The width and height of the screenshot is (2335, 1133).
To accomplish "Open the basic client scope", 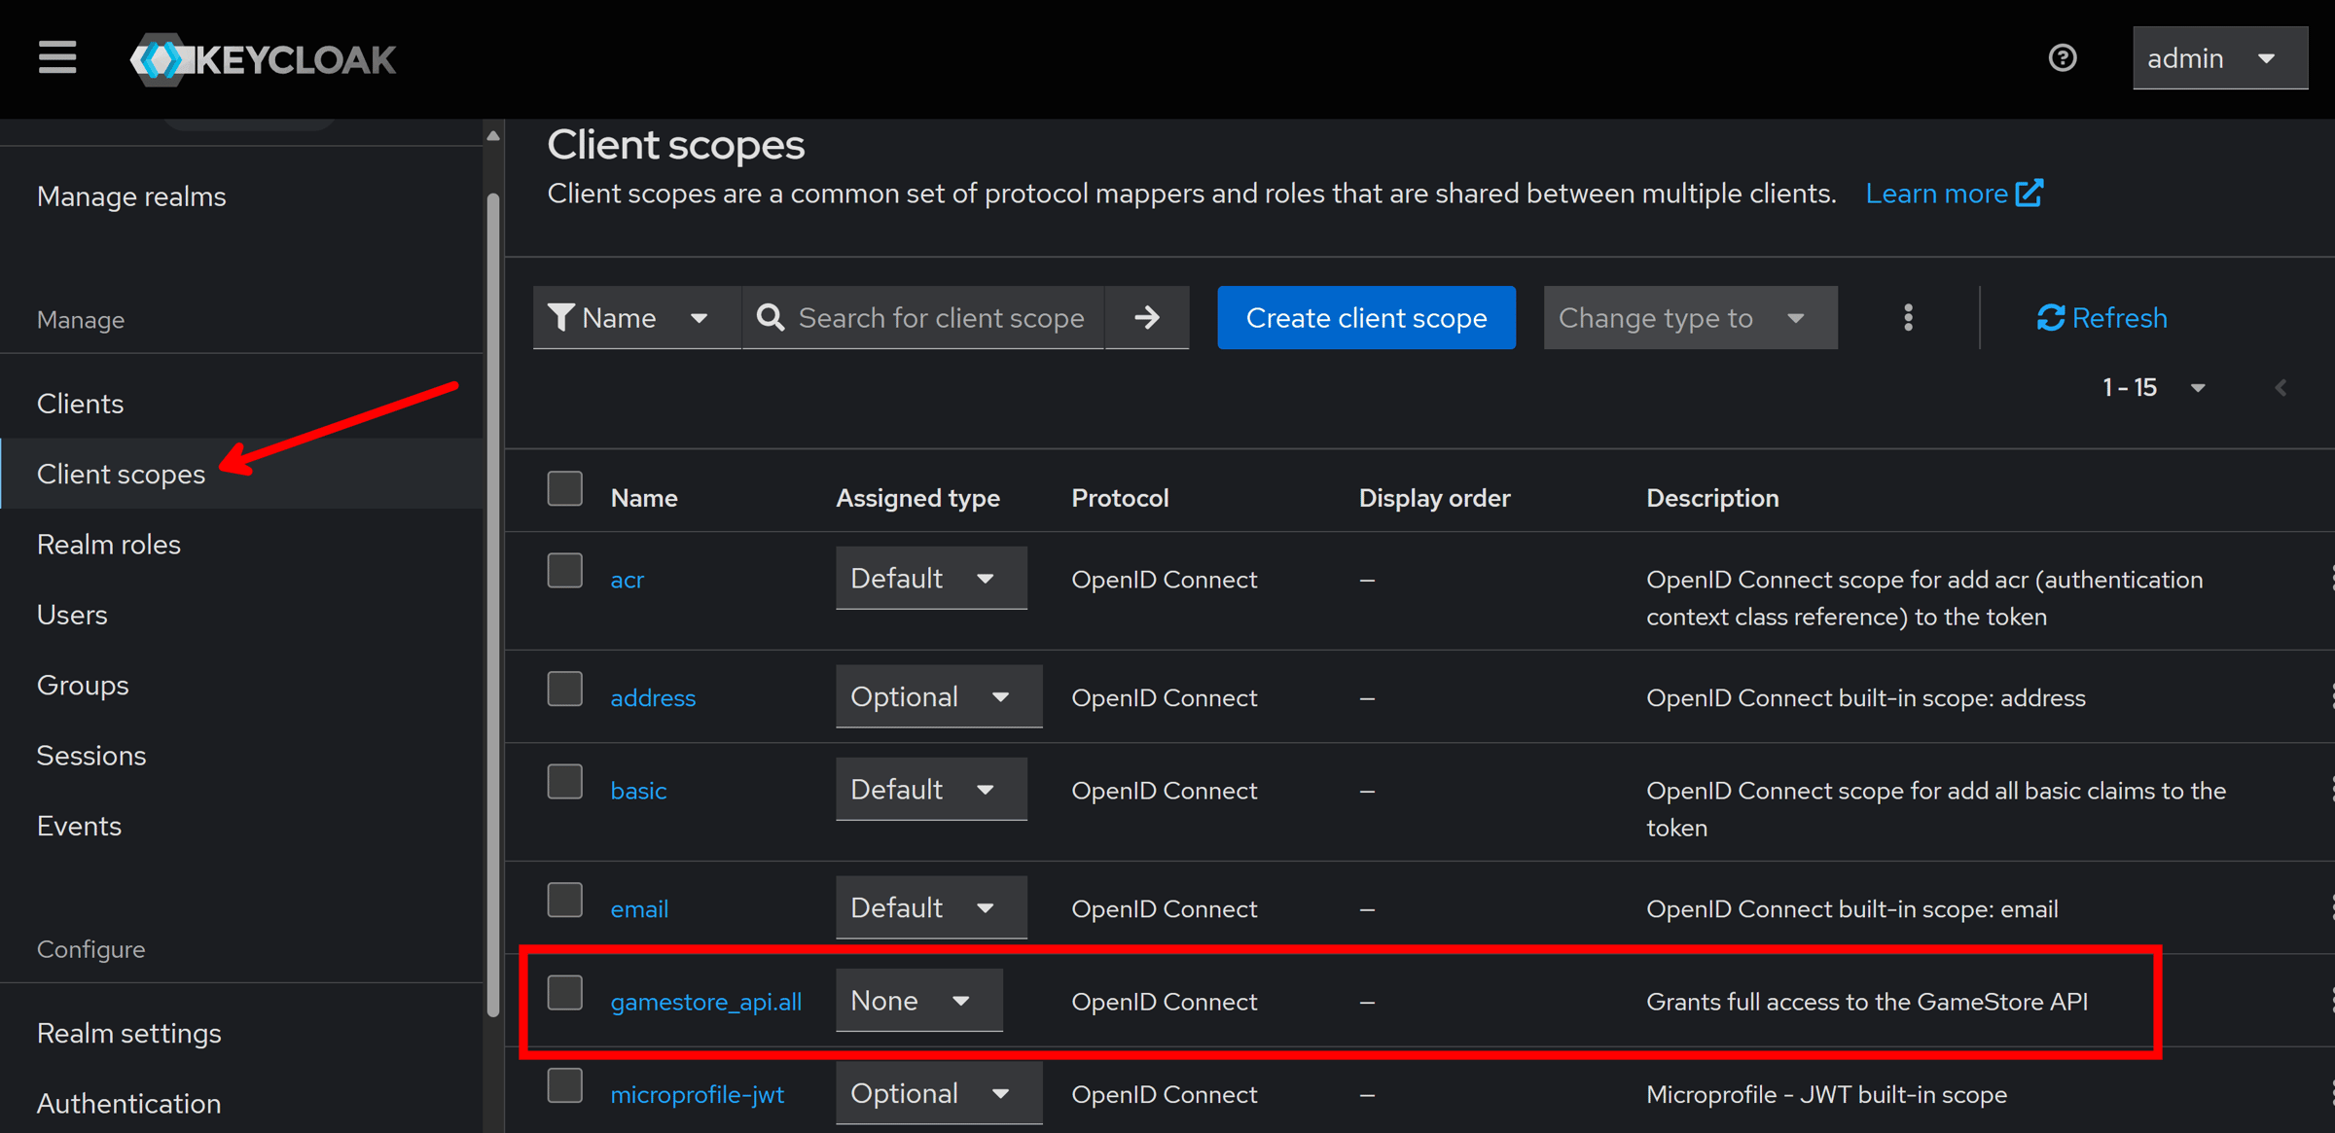I will [x=638, y=790].
